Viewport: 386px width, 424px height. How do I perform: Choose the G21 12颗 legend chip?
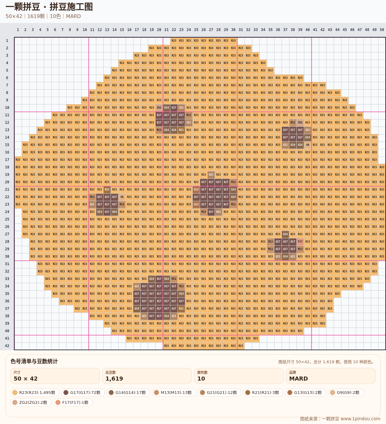tap(220, 392)
